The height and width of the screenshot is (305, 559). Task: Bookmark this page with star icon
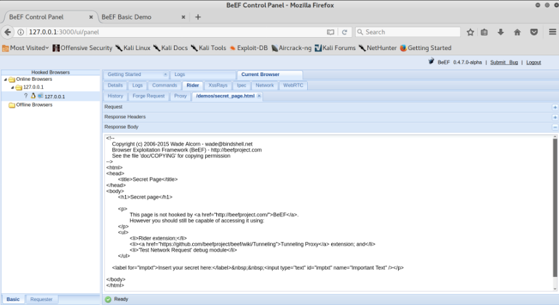click(470, 32)
